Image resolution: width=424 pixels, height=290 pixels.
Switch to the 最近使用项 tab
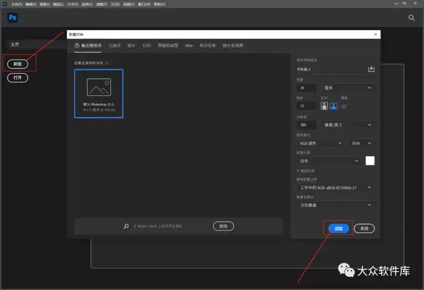coord(88,45)
